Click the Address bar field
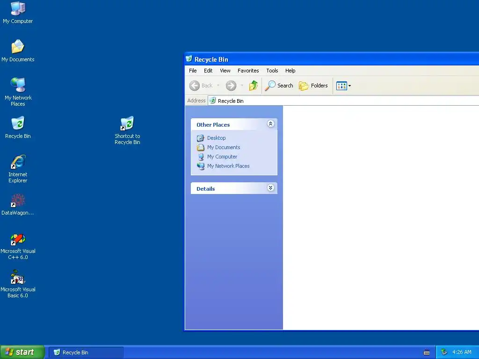This screenshot has width=479, height=359. coord(343,101)
